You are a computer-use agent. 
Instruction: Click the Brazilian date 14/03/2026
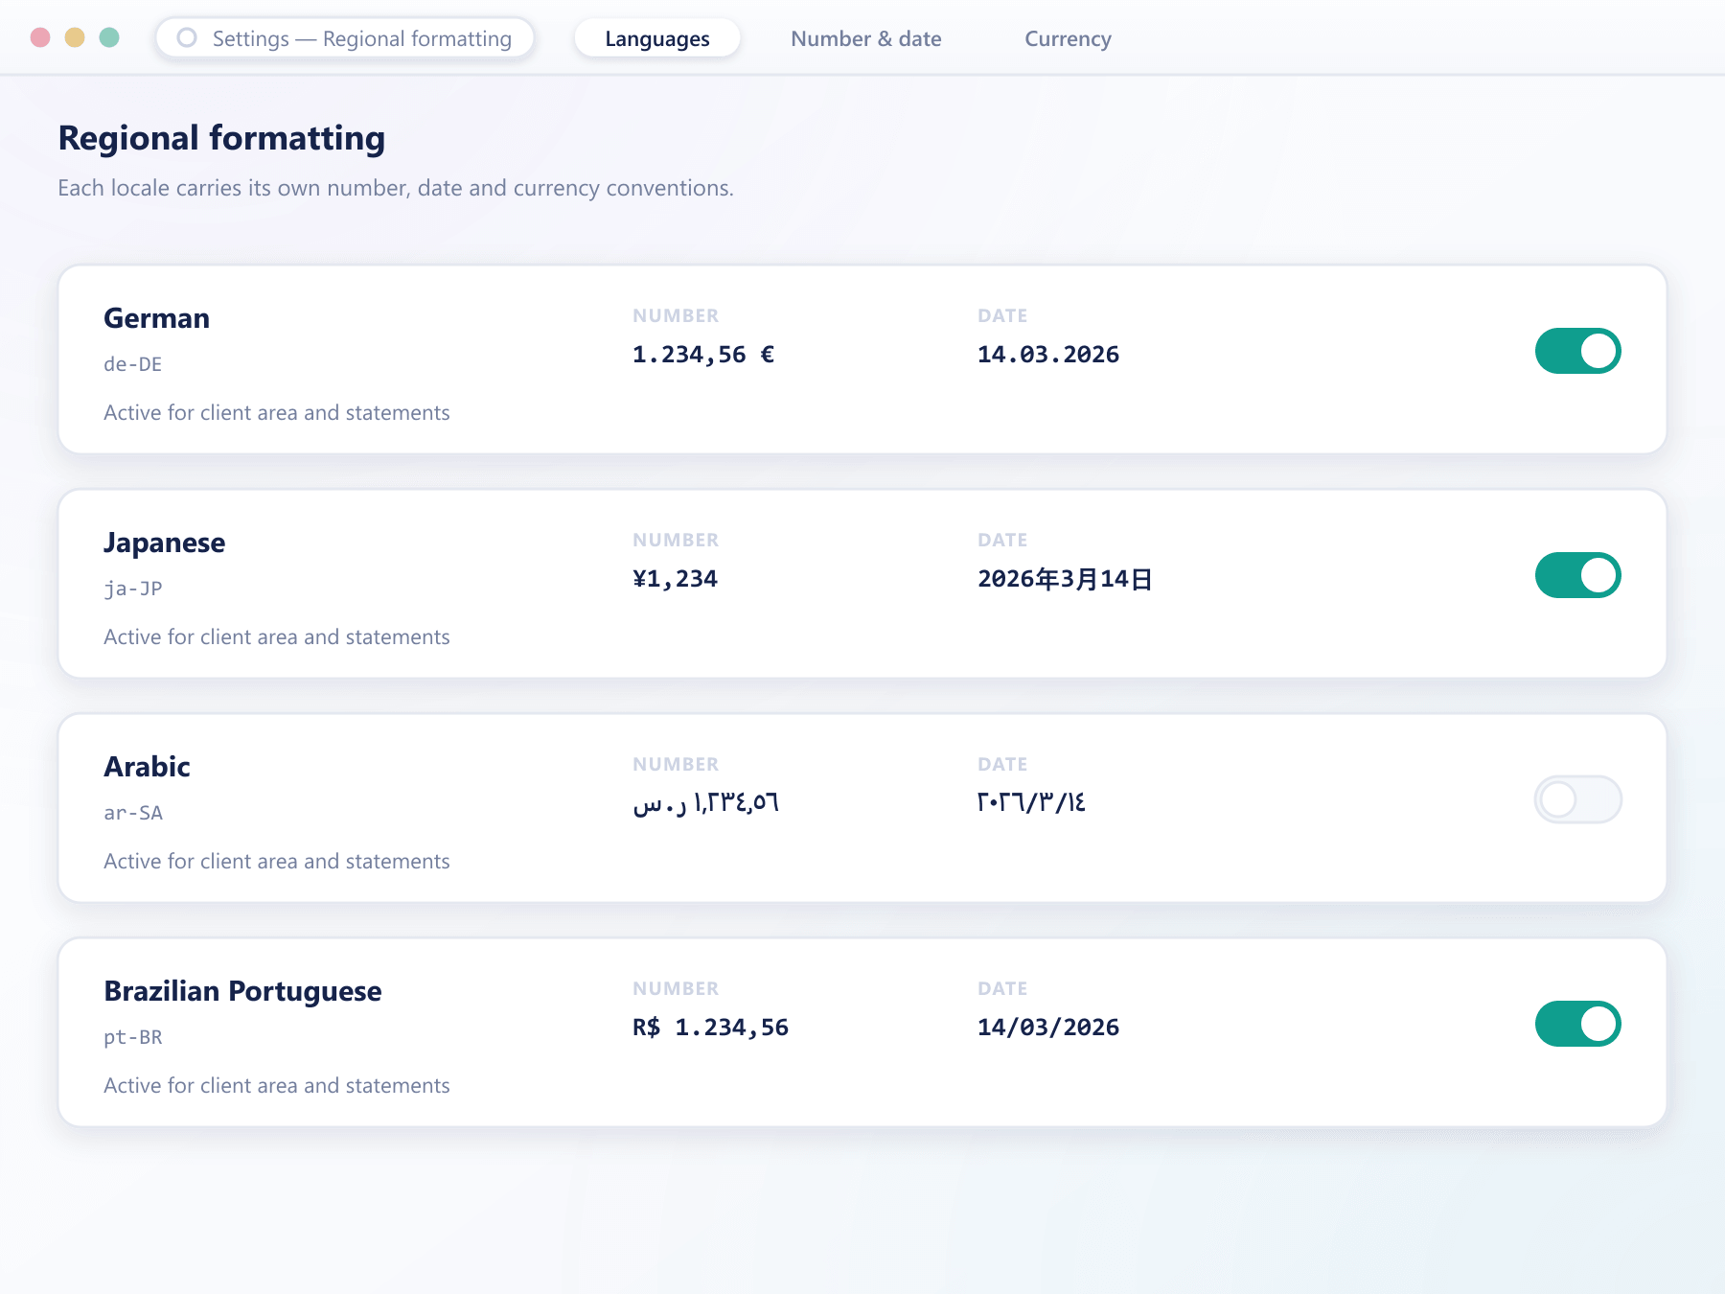(x=1048, y=1028)
